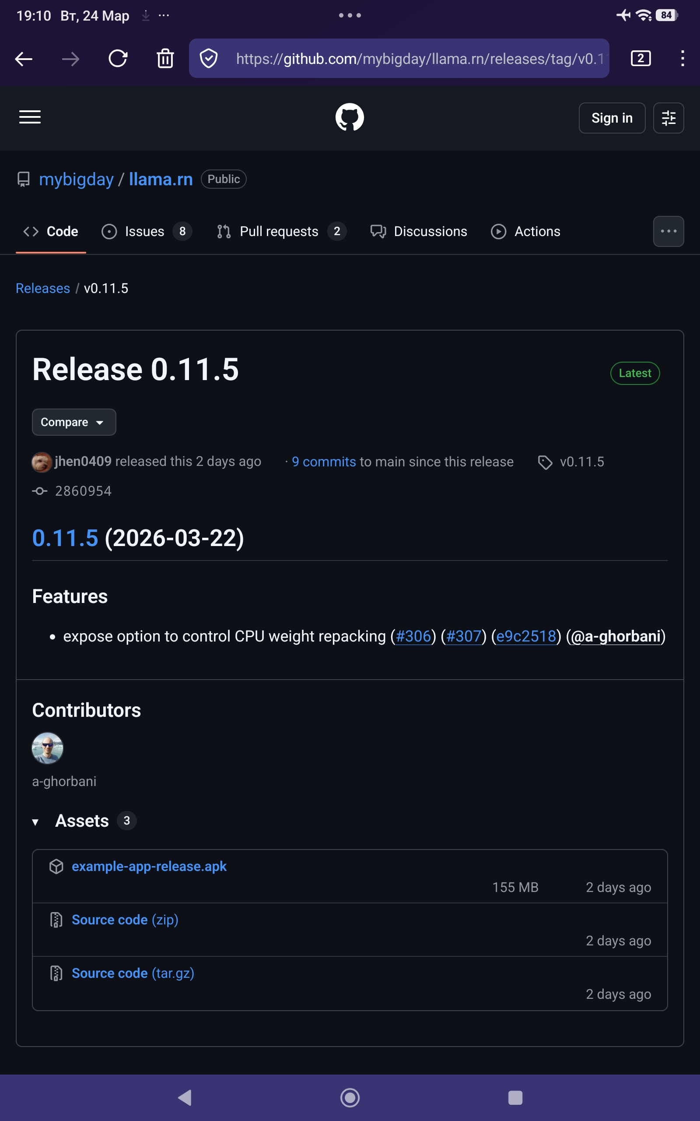Click the repository icon beside mybigday
Image resolution: width=700 pixels, height=1121 pixels.
point(23,179)
